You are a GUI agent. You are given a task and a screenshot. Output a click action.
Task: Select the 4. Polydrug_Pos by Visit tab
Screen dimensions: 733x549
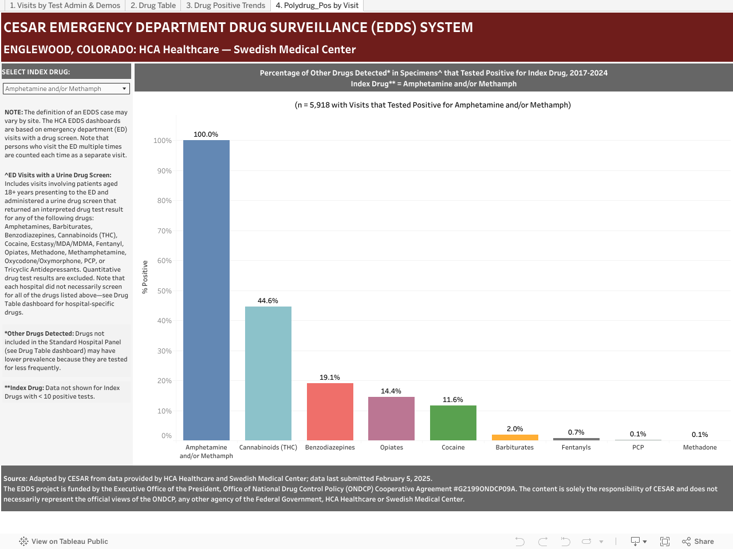pyautogui.click(x=317, y=5)
